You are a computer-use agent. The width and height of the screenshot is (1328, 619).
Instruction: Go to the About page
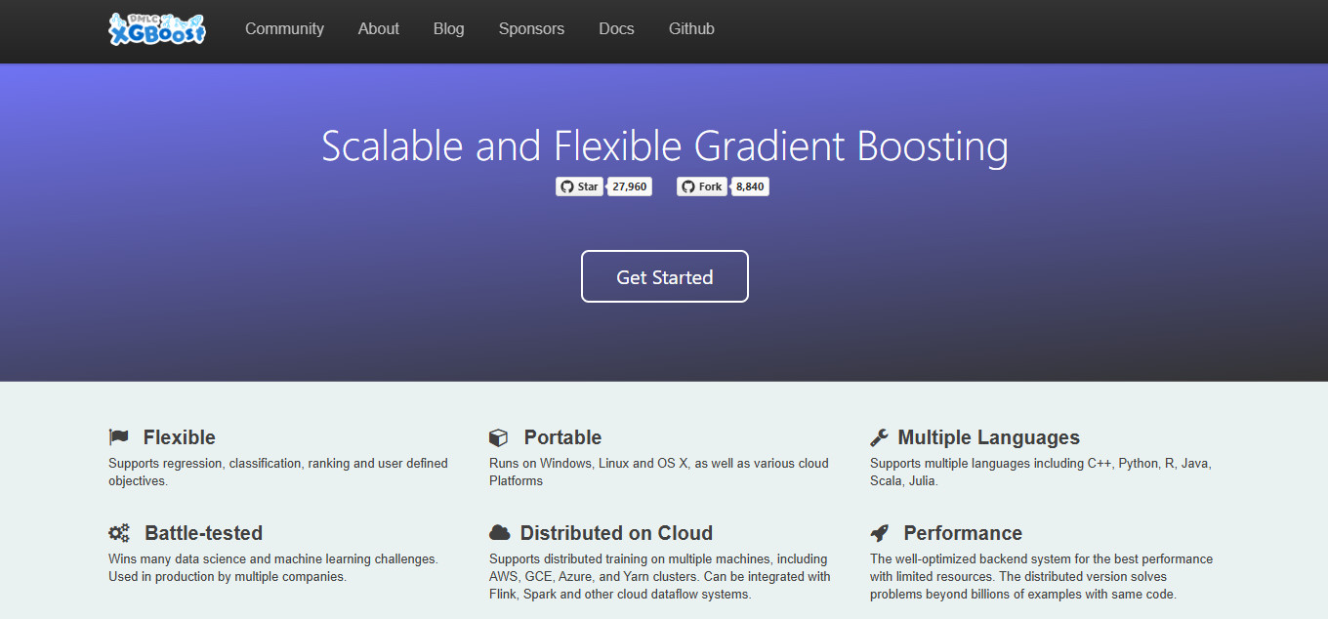point(378,29)
